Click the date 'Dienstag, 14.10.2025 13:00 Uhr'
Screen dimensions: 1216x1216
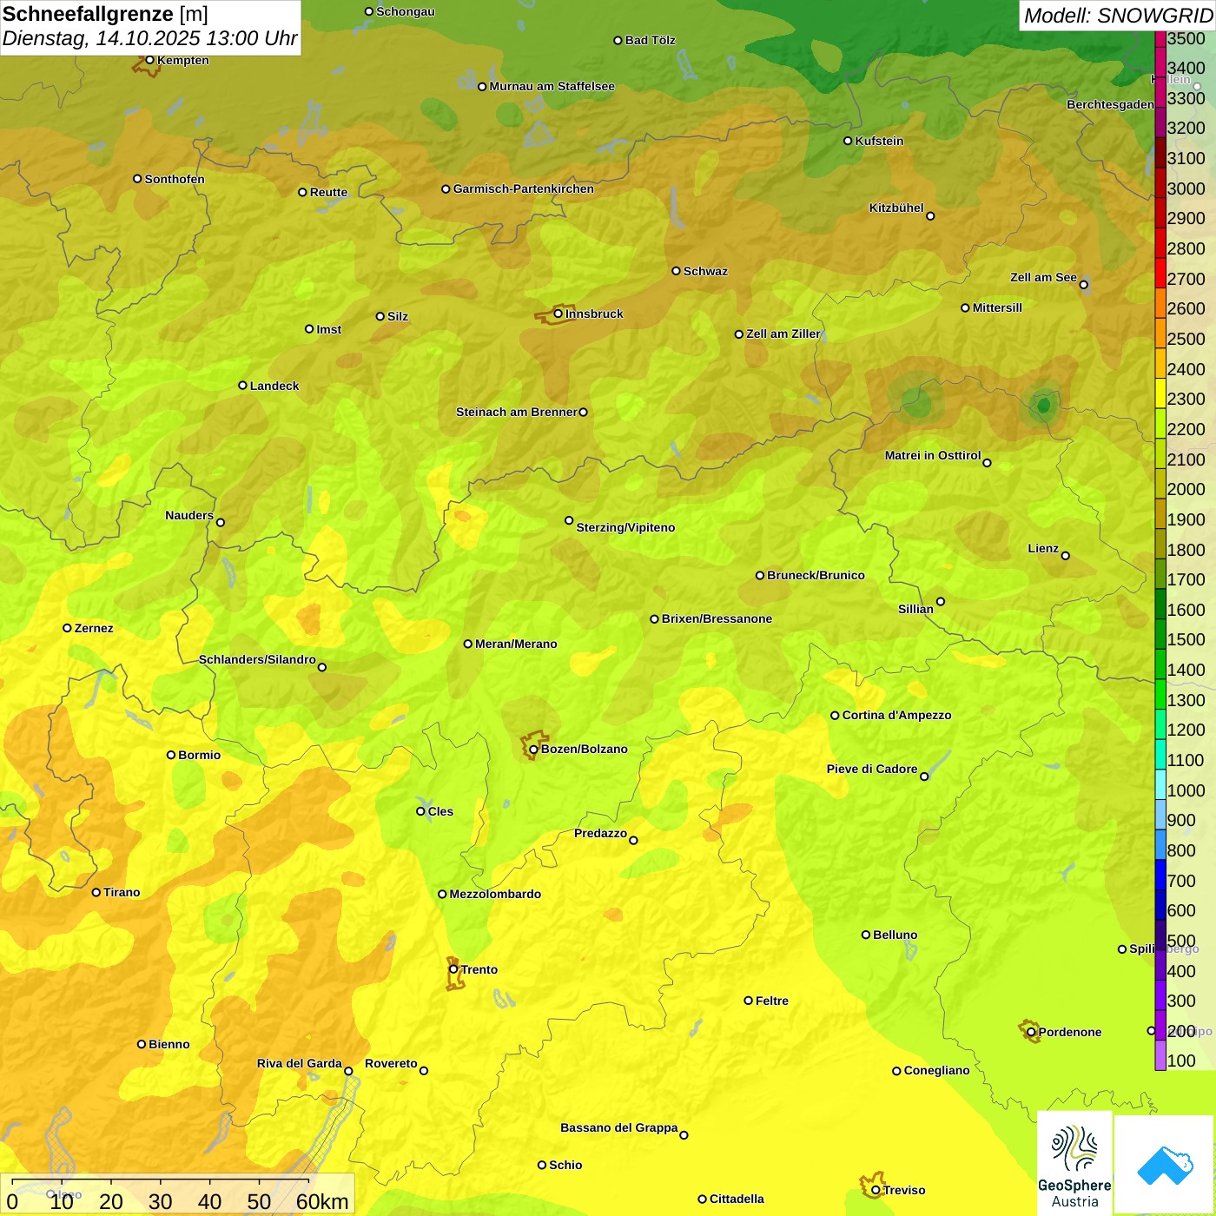pyautogui.click(x=149, y=38)
